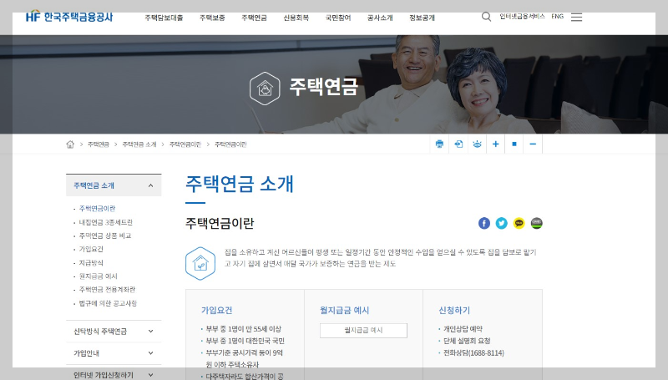Select 가입요건 in sidebar list
This screenshot has height=380, width=668.
pyautogui.click(x=91, y=249)
